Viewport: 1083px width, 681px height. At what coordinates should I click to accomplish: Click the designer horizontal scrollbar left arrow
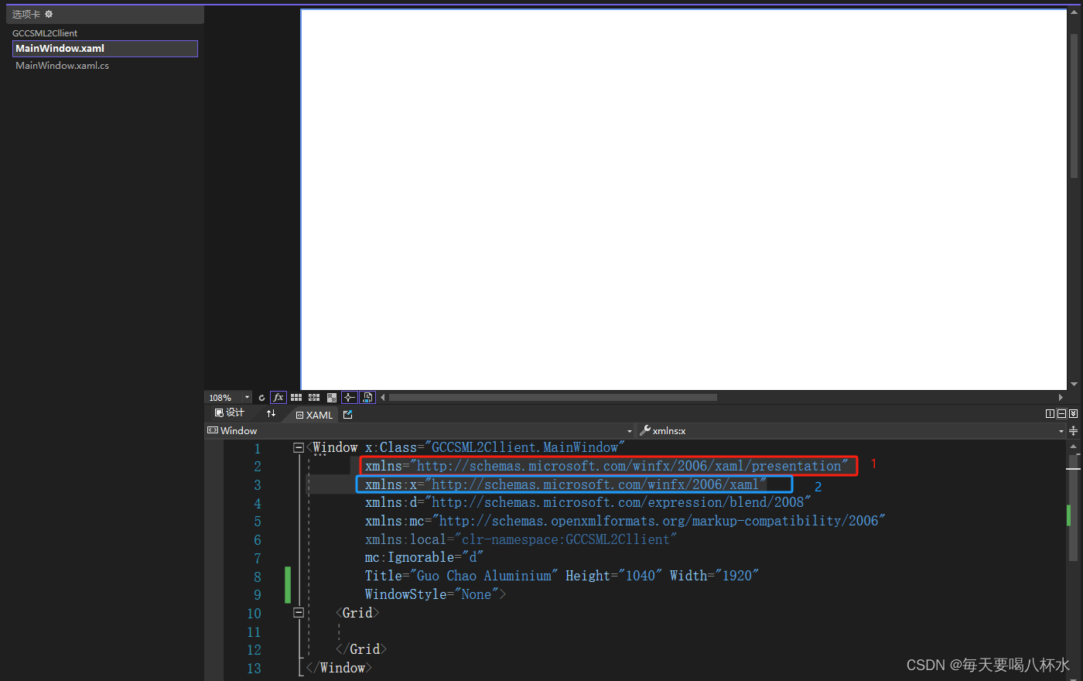pos(382,398)
